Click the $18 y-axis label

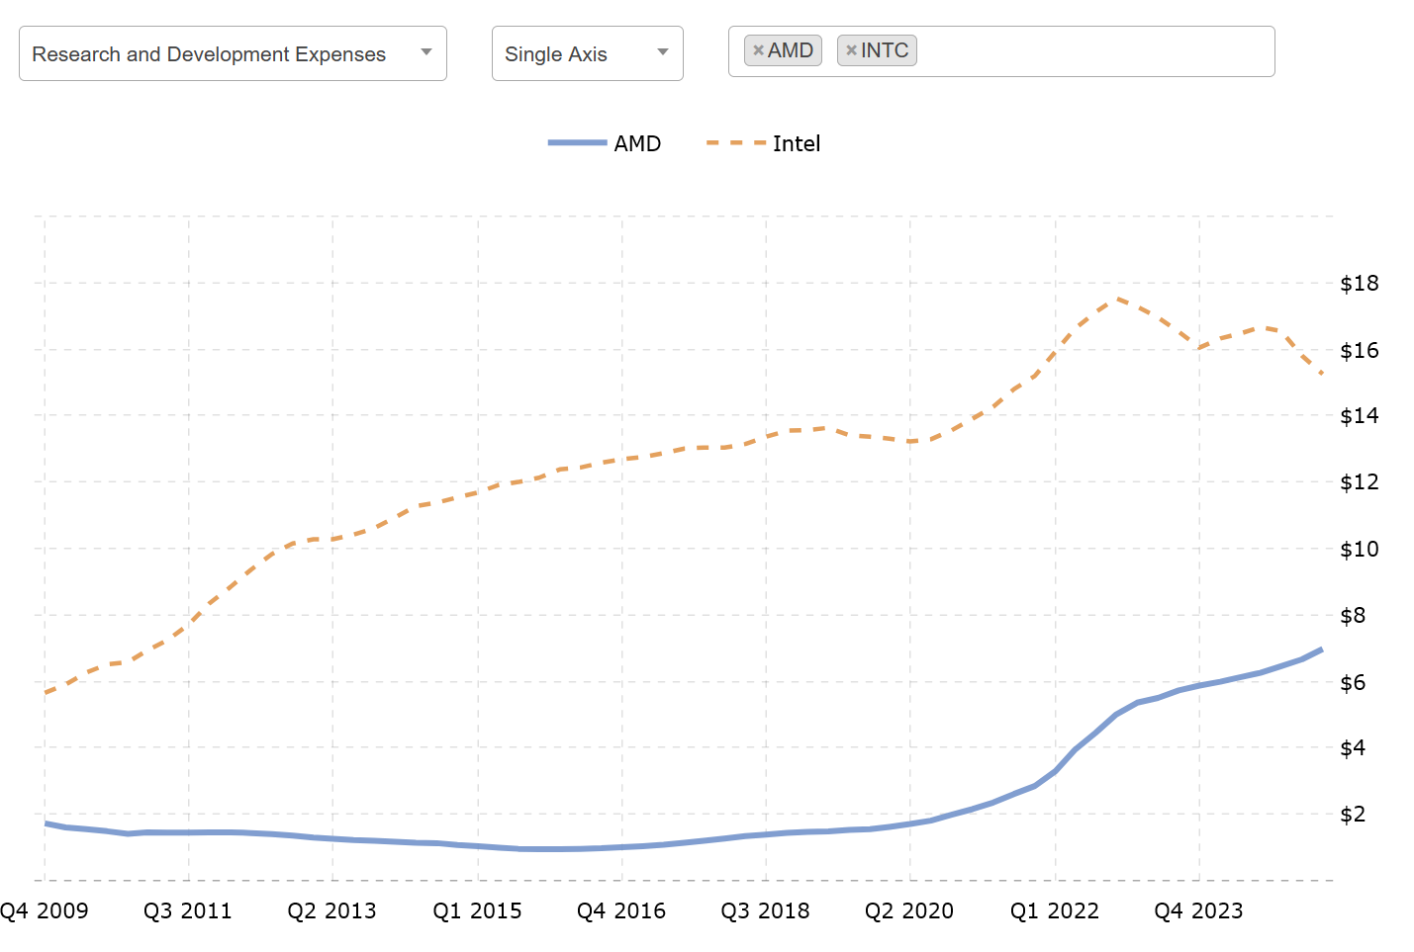click(1359, 284)
